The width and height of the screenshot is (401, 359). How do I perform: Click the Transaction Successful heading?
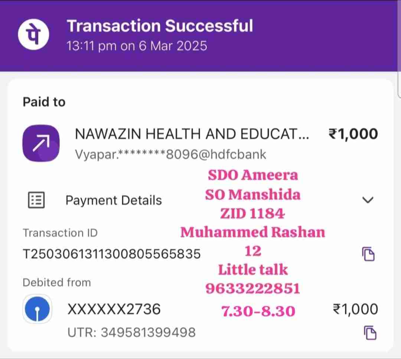point(160,26)
